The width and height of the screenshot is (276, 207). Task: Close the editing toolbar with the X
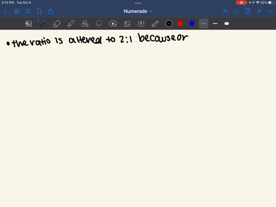(x=259, y=11)
